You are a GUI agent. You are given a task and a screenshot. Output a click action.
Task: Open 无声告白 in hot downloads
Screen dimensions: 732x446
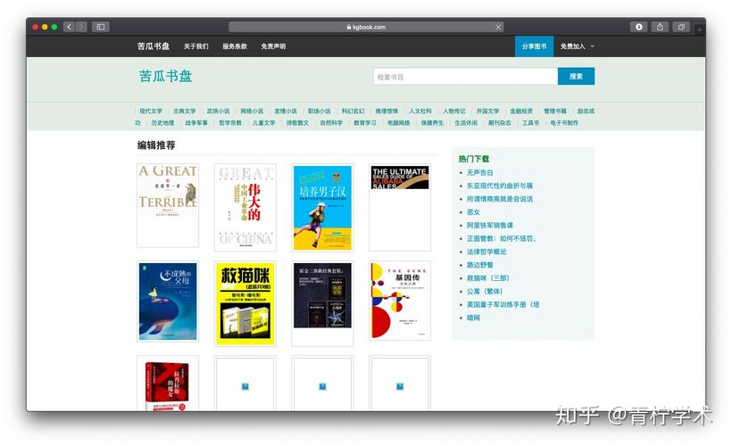479,172
